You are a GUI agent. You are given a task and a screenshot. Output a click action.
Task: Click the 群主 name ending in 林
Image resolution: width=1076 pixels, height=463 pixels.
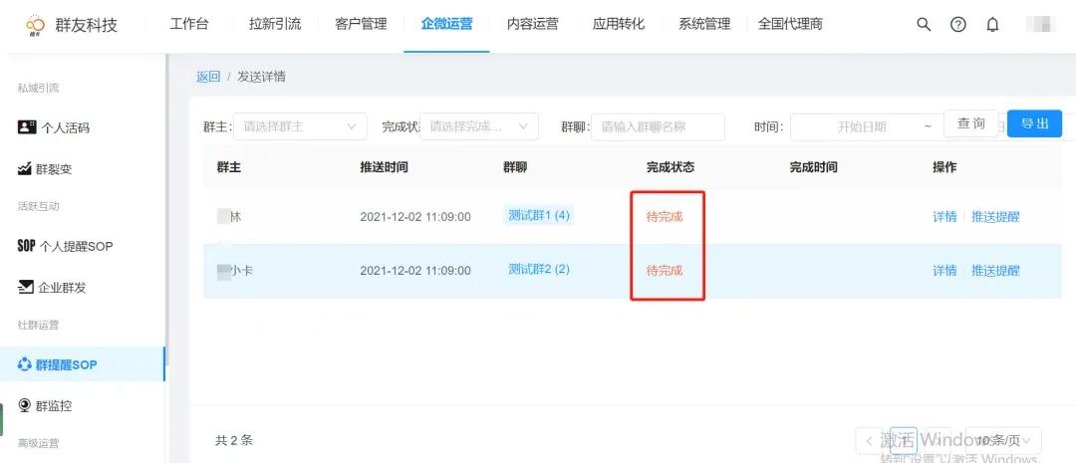229,217
